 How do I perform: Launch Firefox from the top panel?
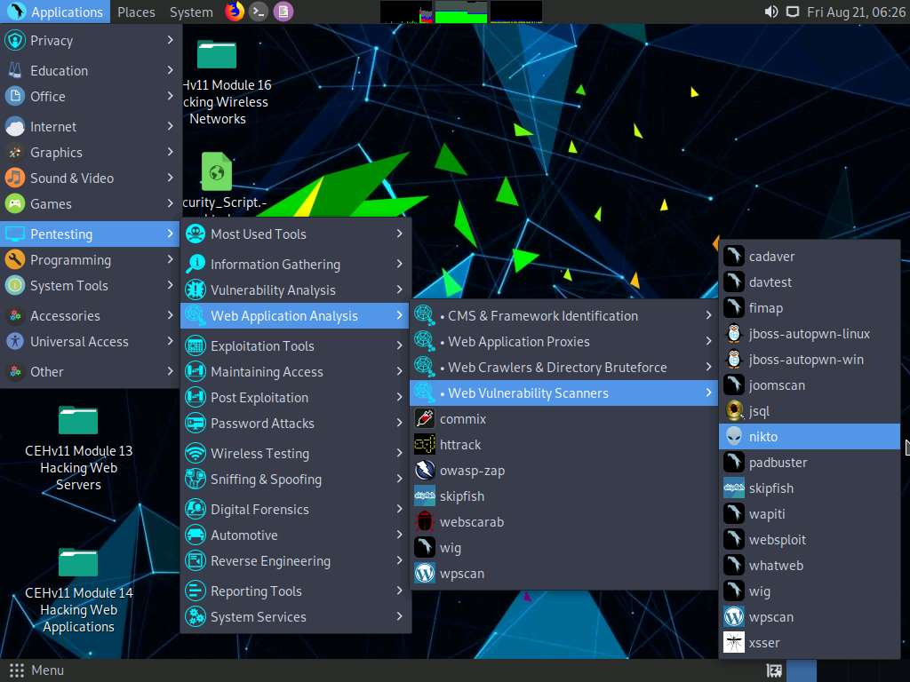(x=235, y=12)
